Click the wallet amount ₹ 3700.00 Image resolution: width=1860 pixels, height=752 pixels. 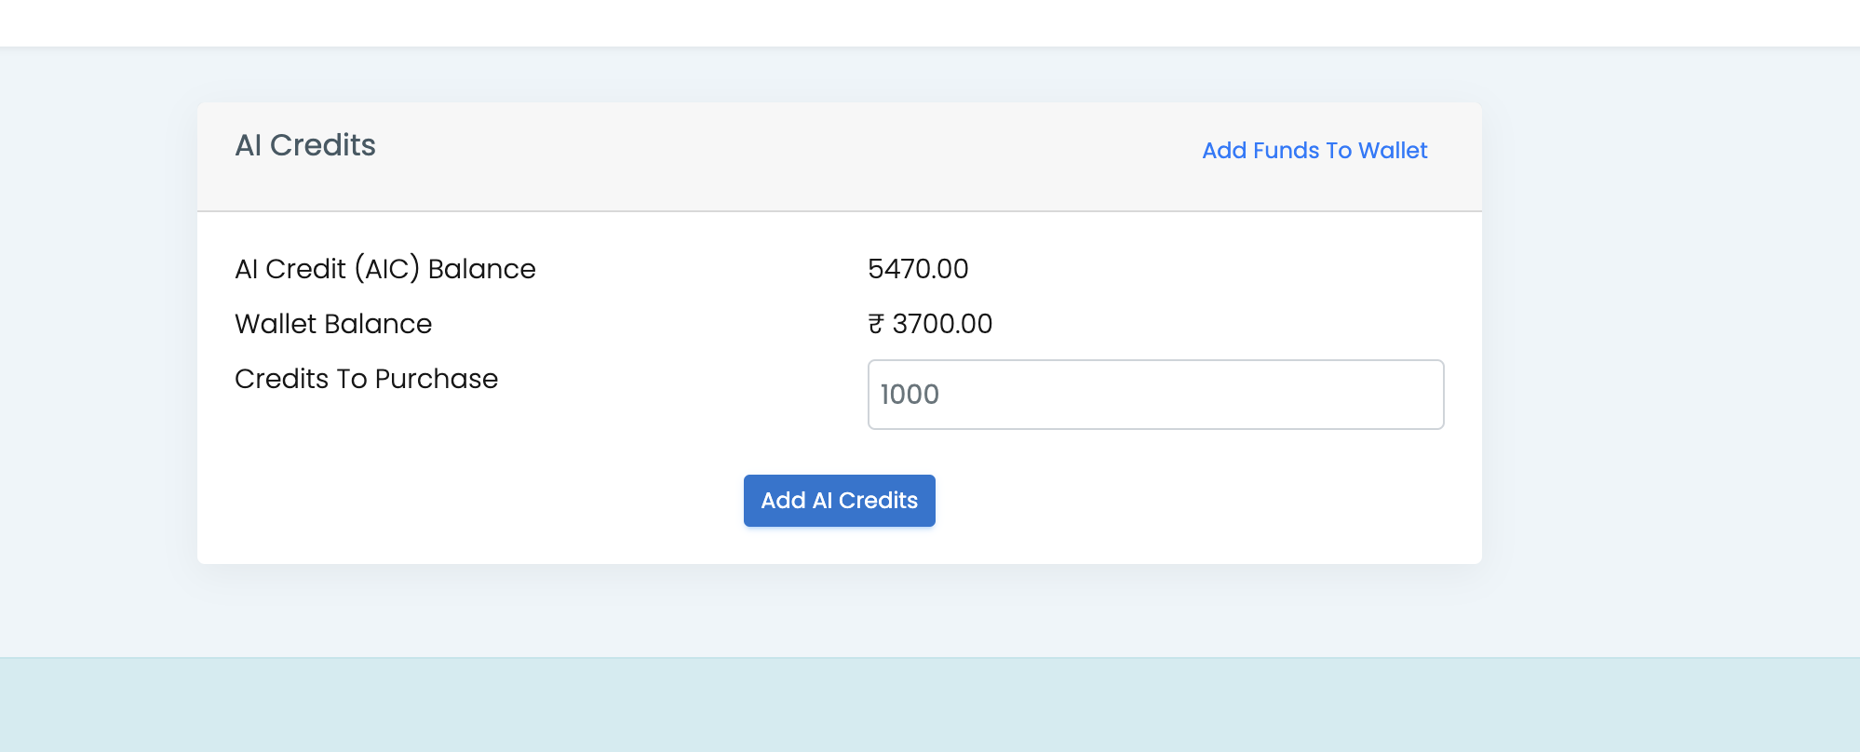(x=929, y=323)
